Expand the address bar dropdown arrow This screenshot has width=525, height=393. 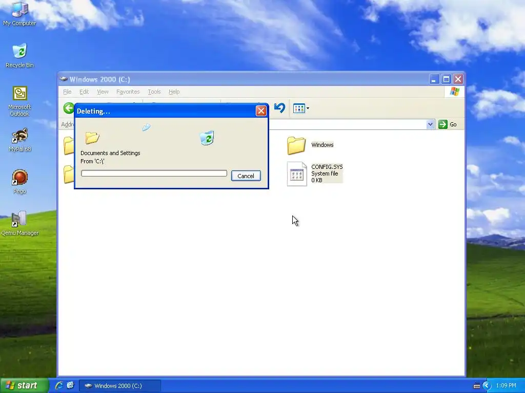[x=430, y=124]
